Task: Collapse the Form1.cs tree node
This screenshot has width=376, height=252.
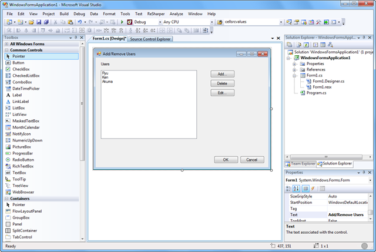Action: pos(294,75)
